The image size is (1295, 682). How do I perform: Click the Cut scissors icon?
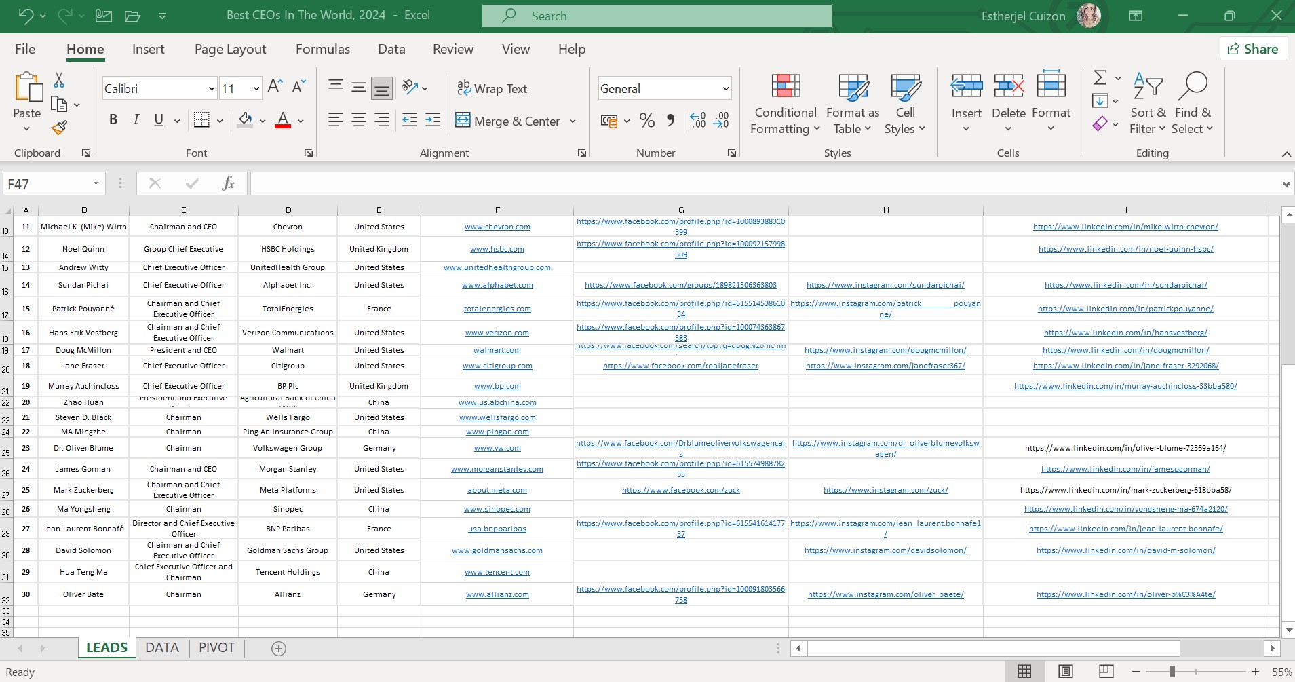pyautogui.click(x=59, y=80)
